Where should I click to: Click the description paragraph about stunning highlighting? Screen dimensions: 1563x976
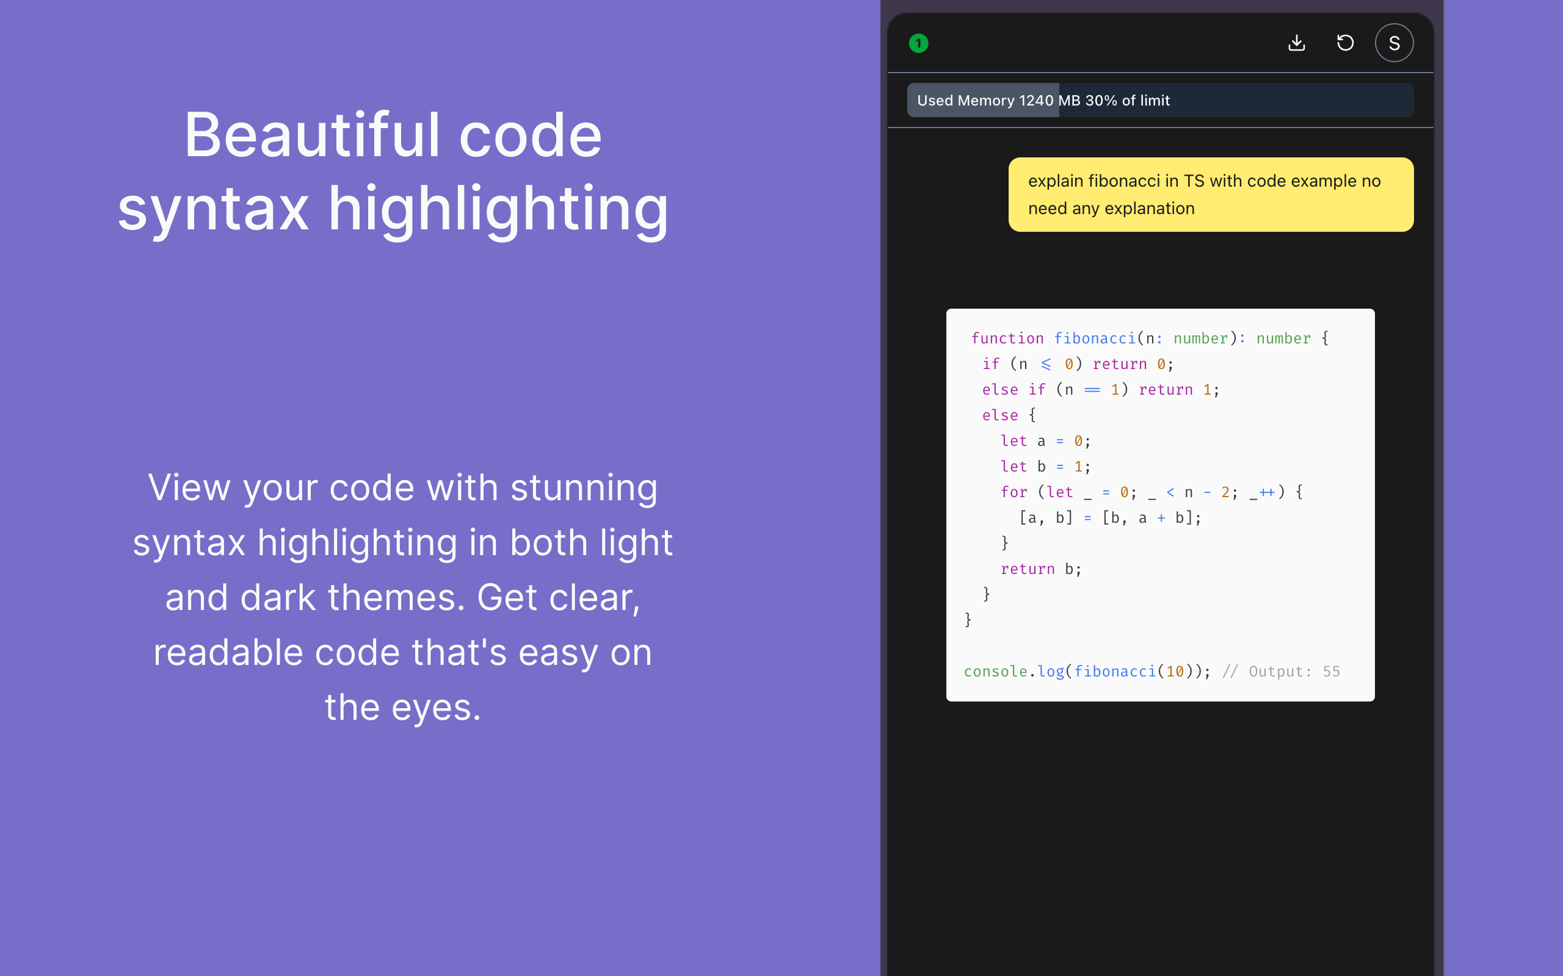[402, 597]
